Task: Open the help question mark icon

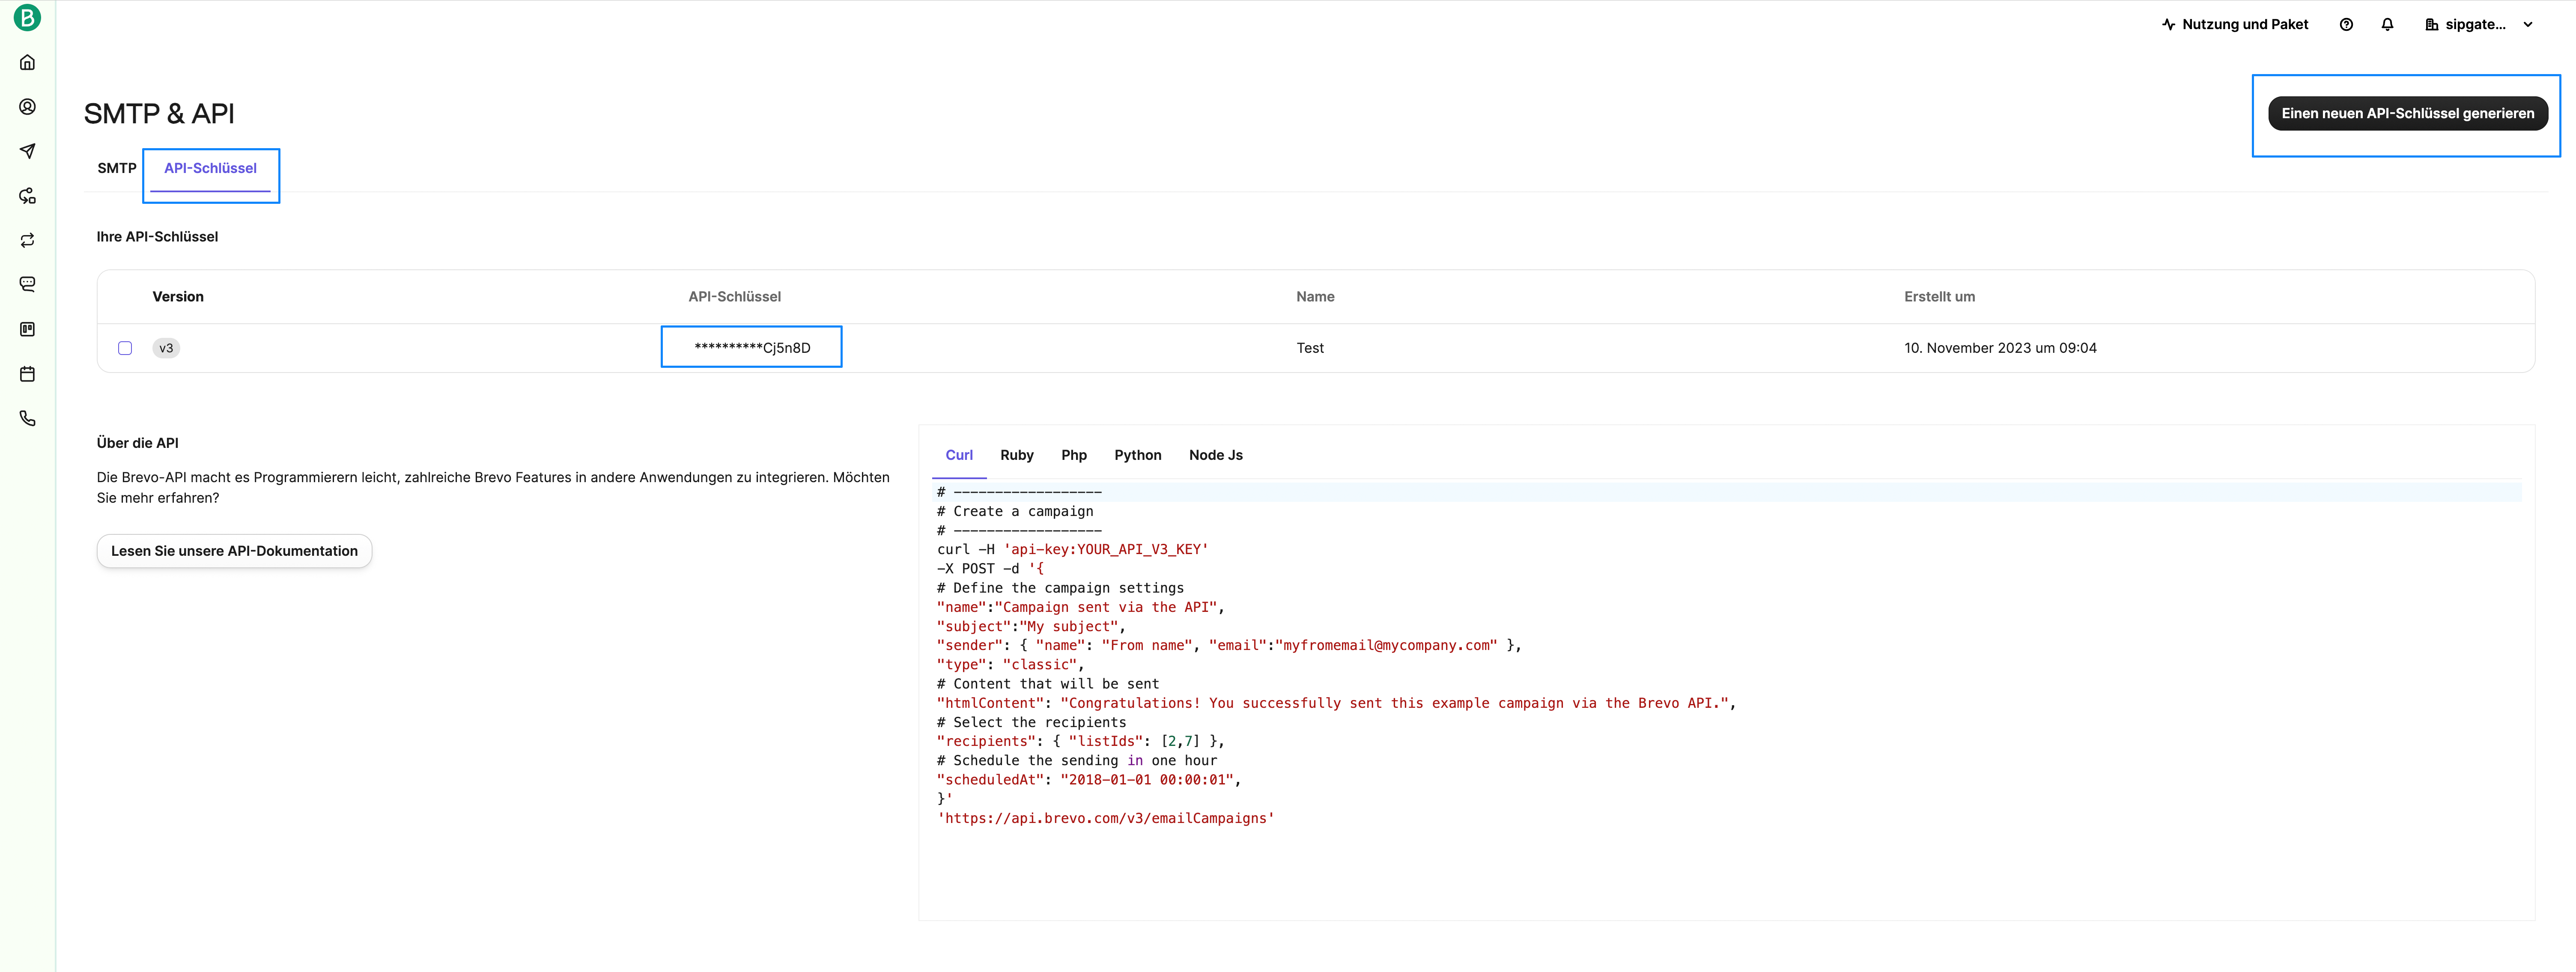Action: coord(2346,25)
